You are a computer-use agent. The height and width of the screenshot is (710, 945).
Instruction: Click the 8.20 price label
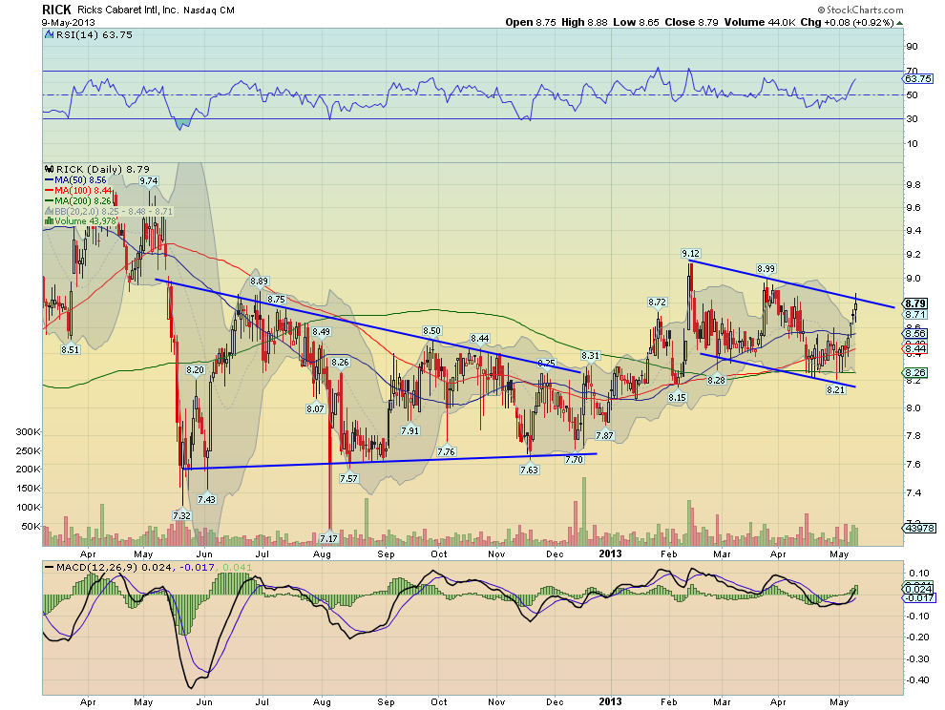click(196, 370)
